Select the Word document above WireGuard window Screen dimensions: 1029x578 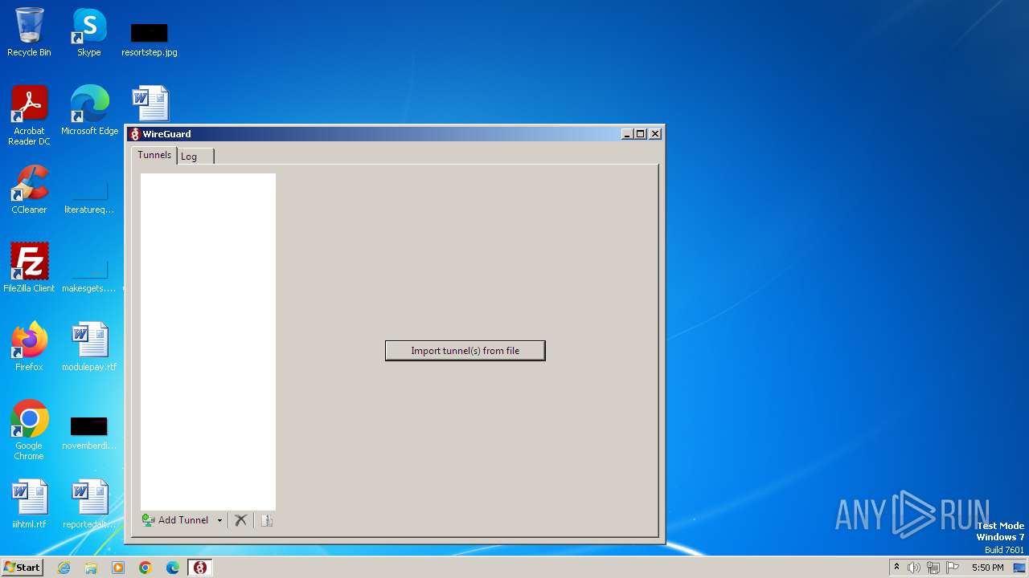coord(150,104)
